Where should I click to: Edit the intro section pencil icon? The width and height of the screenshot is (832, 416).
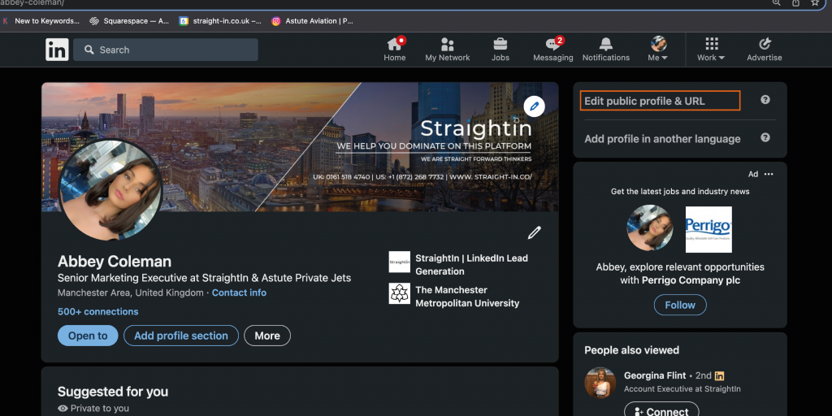click(x=535, y=232)
